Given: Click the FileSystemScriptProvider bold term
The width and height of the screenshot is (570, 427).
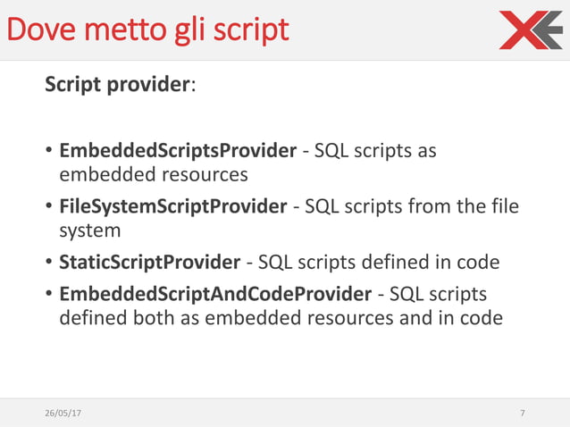Looking at the screenshot, I should click(x=173, y=206).
